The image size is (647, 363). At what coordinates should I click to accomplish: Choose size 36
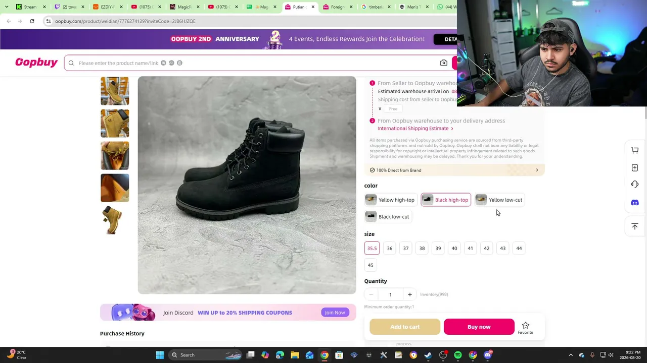click(389, 248)
